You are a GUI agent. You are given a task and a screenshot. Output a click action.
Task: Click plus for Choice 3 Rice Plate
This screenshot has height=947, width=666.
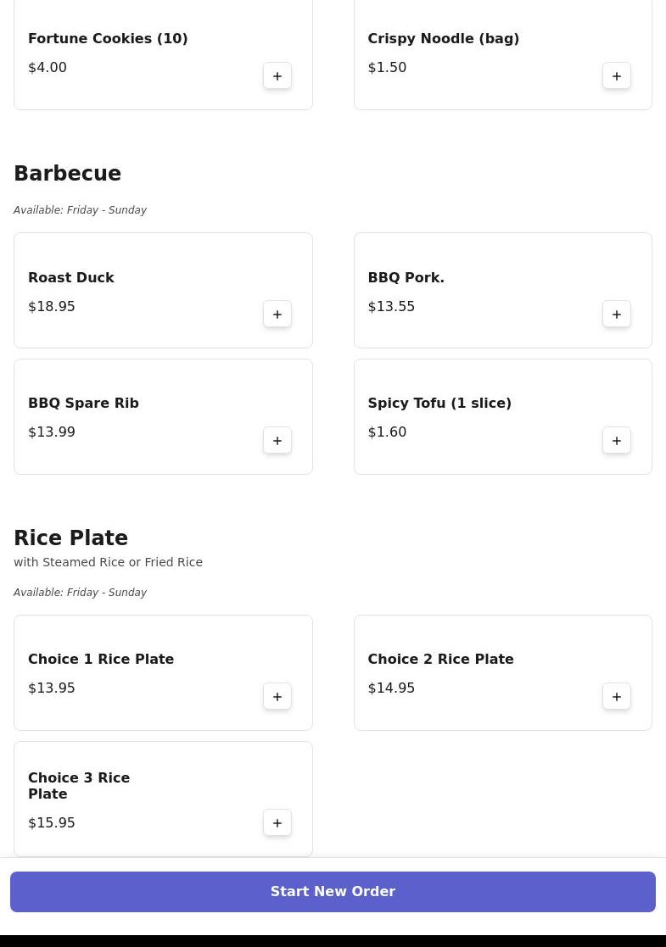coord(277,823)
